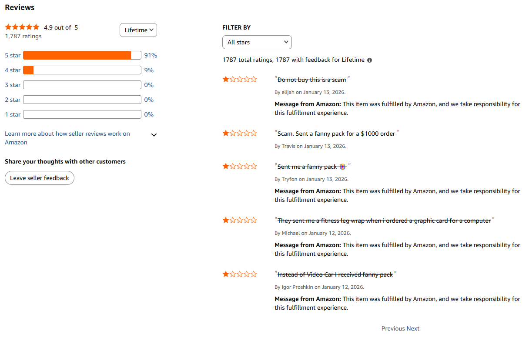Image resolution: width=529 pixels, height=341 pixels.
Task: Click the 1 star rating link
Action: coord(13,114)
